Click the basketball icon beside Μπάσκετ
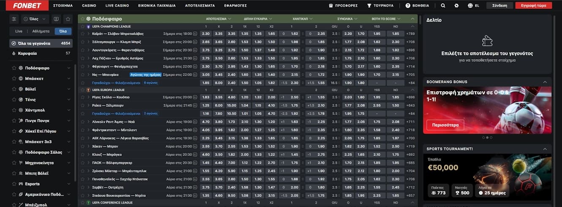The width and height of the screenshot is (562, 207). tap(20, 79)
